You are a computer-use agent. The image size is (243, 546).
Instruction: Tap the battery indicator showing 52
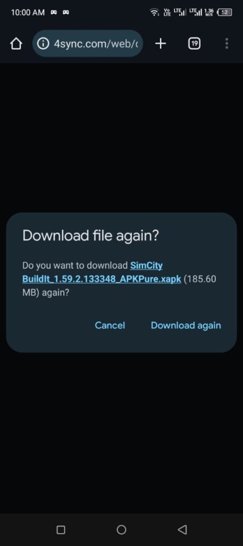click(224, 13)
